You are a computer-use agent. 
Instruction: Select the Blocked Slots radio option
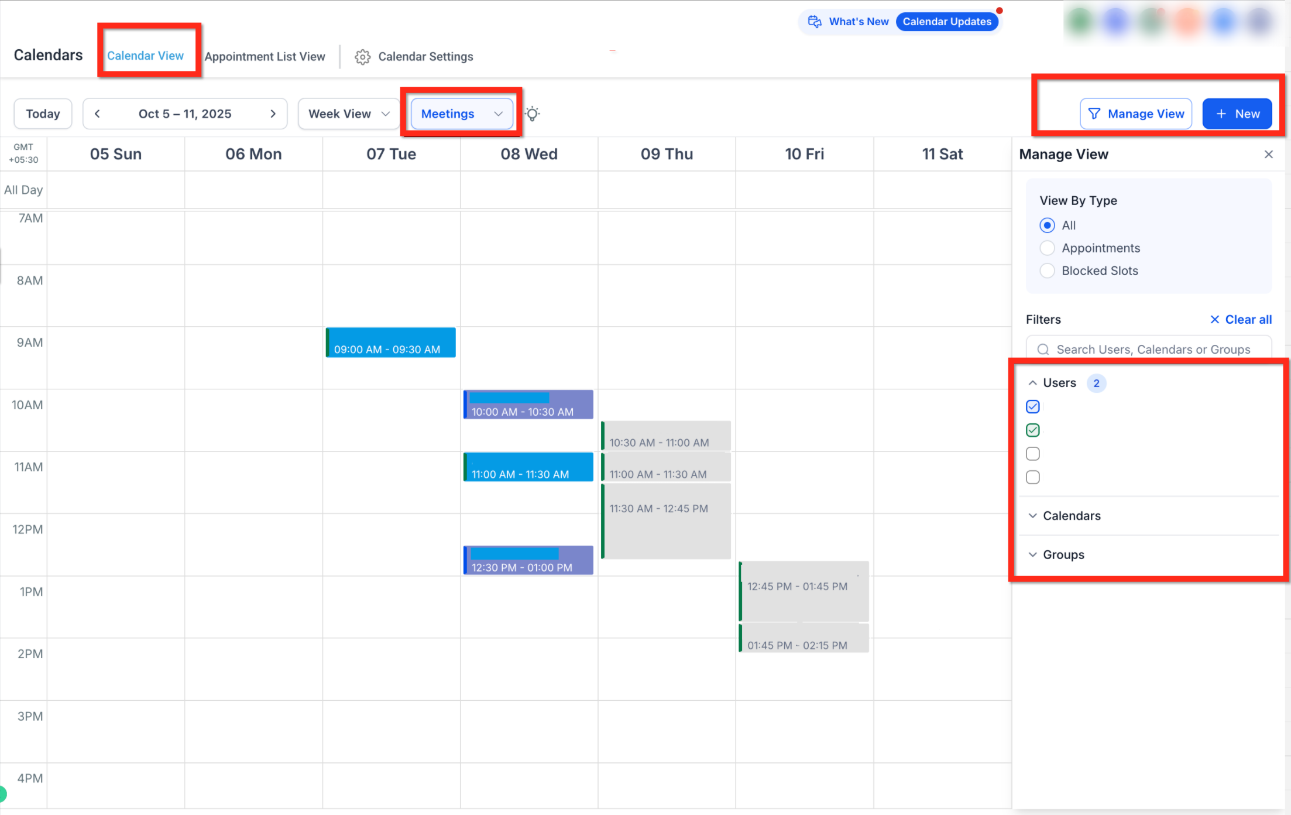1047,271
